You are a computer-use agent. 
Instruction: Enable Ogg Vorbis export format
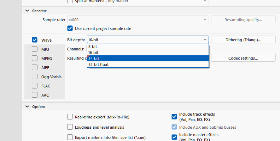[x=35, y=76]
